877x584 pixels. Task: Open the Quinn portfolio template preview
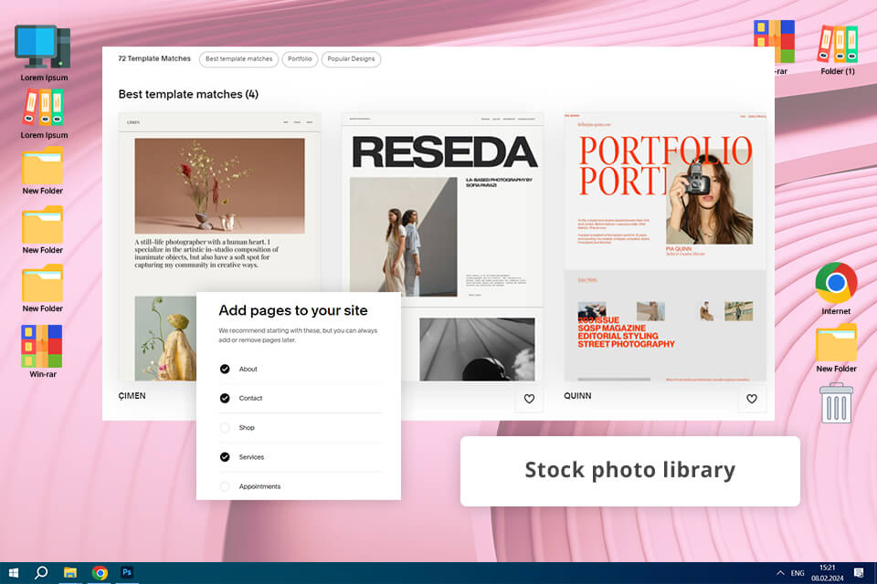pos(665,246)
